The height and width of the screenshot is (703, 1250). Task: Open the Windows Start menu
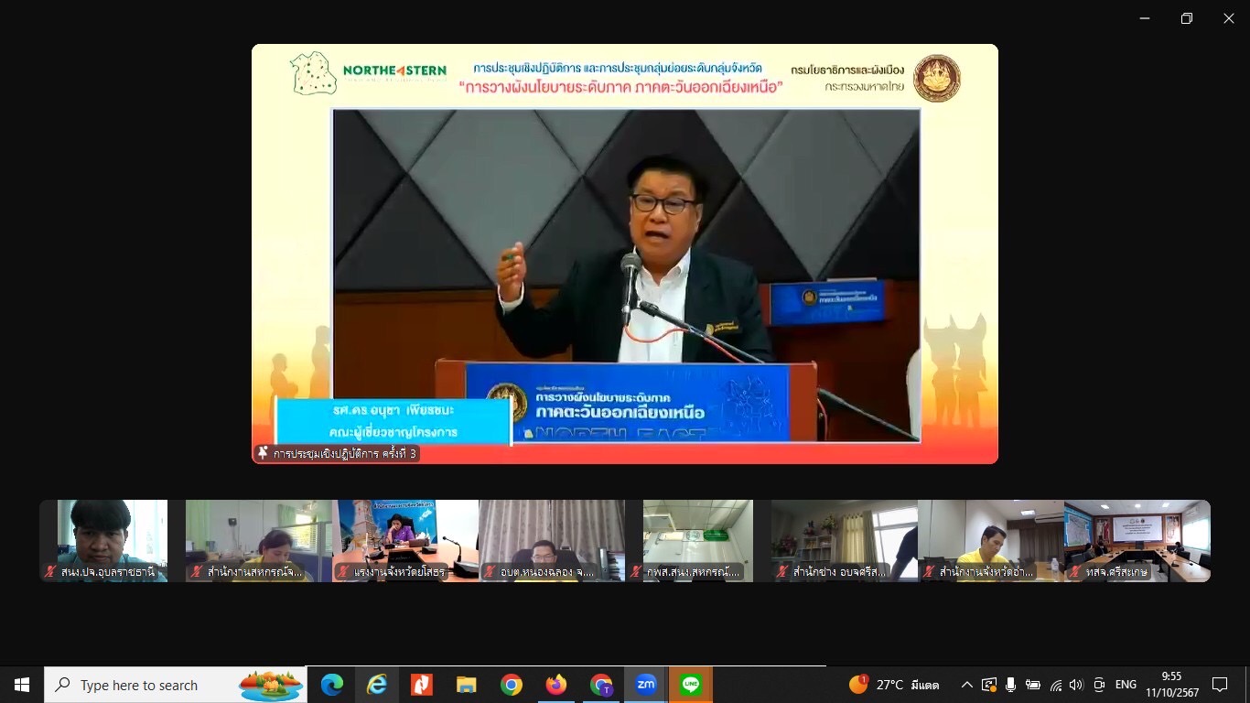(22, 685)
